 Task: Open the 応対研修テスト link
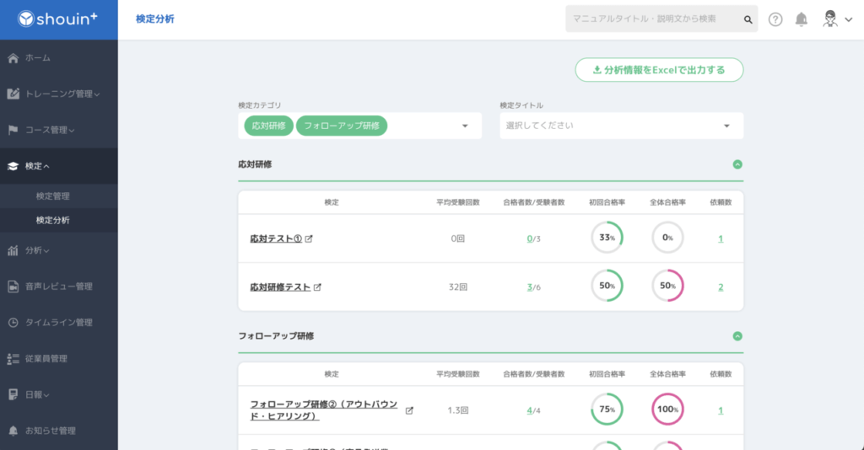tap(280, 287)
